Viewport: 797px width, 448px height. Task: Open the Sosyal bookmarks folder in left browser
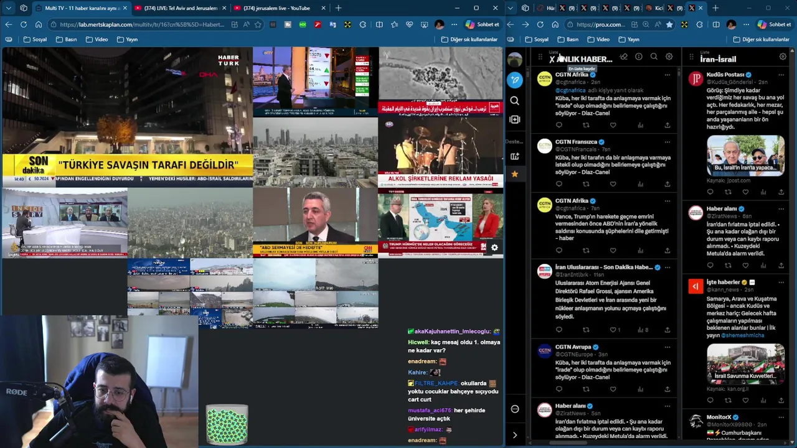click(35, 39)
